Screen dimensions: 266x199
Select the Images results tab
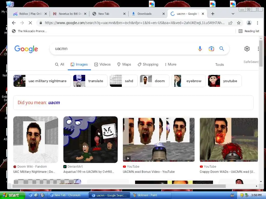pyautogui.click(x=79, y=65)
